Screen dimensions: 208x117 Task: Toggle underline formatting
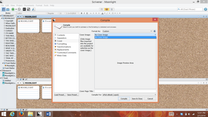(x=87, y=13)
